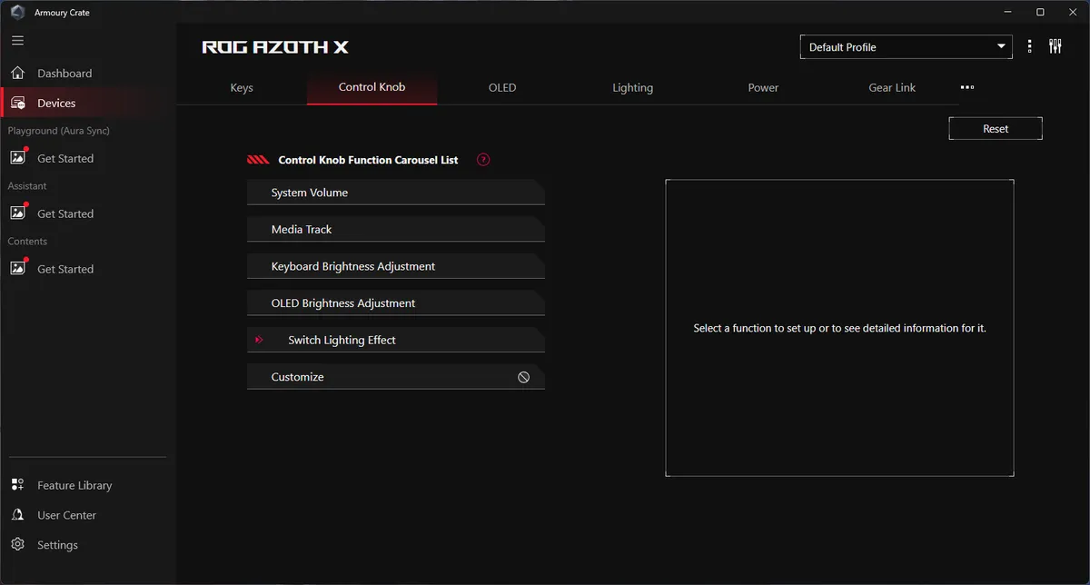The image size is (1090, 585).
Task: Open the three-dot menu beside profile selector
Action: 1029,45
